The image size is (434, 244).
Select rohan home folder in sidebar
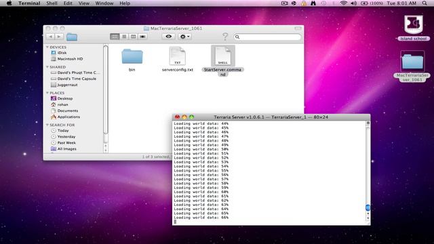60,104
